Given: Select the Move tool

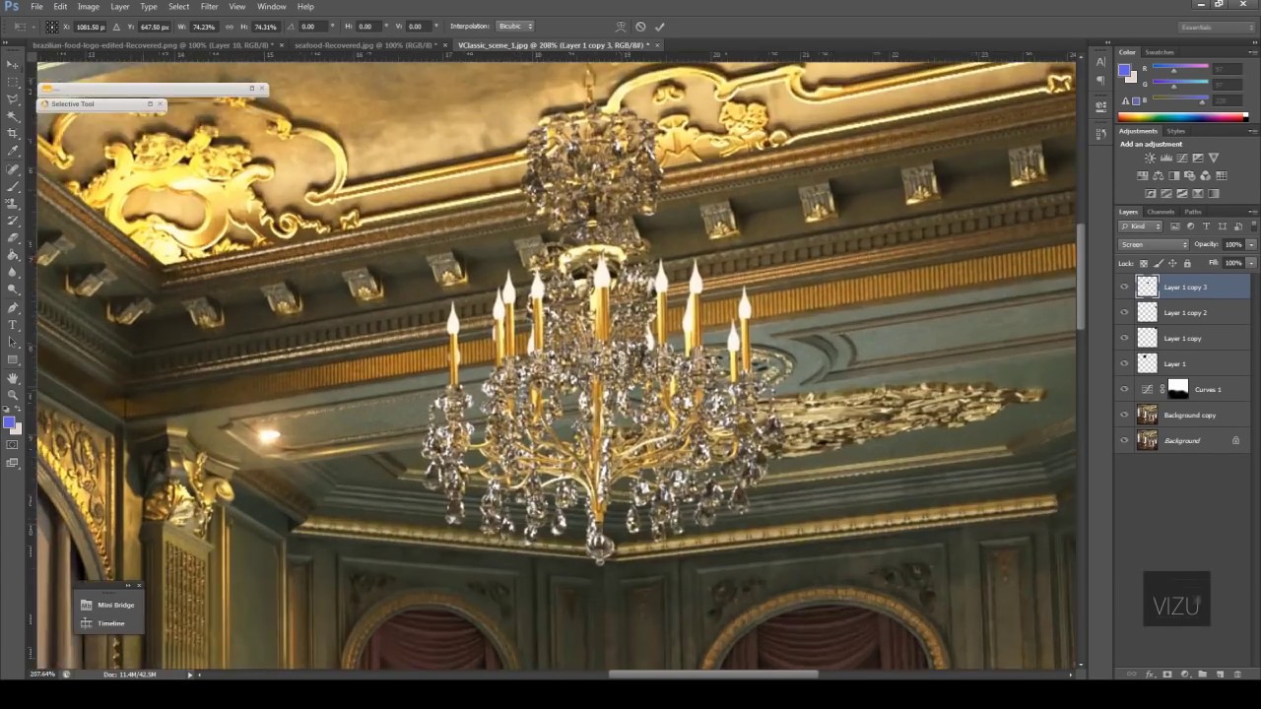Looking at the screenshot, I should (13, 65).
